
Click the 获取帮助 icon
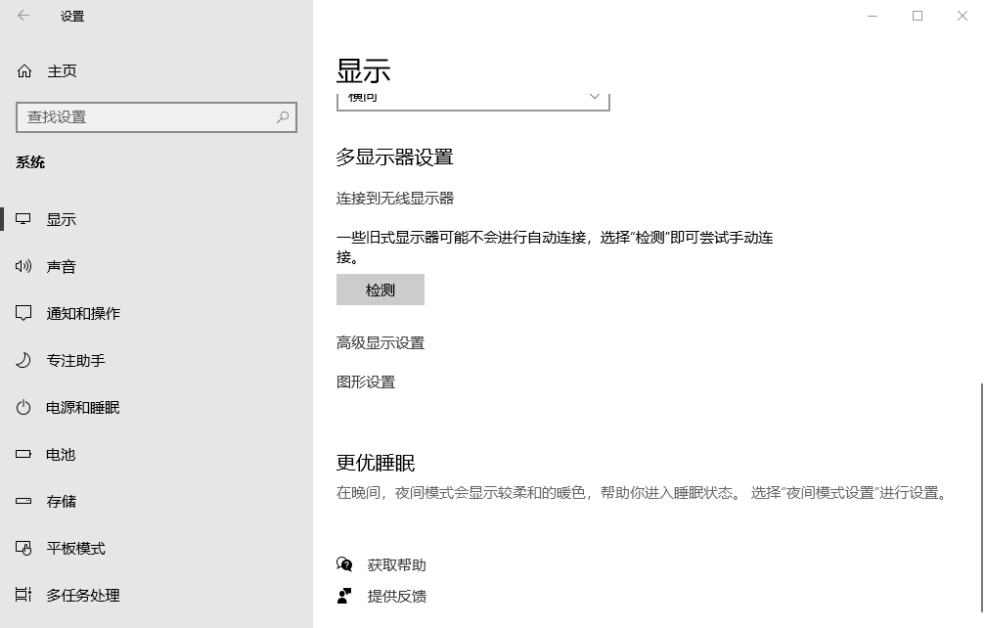coord(344,564)
